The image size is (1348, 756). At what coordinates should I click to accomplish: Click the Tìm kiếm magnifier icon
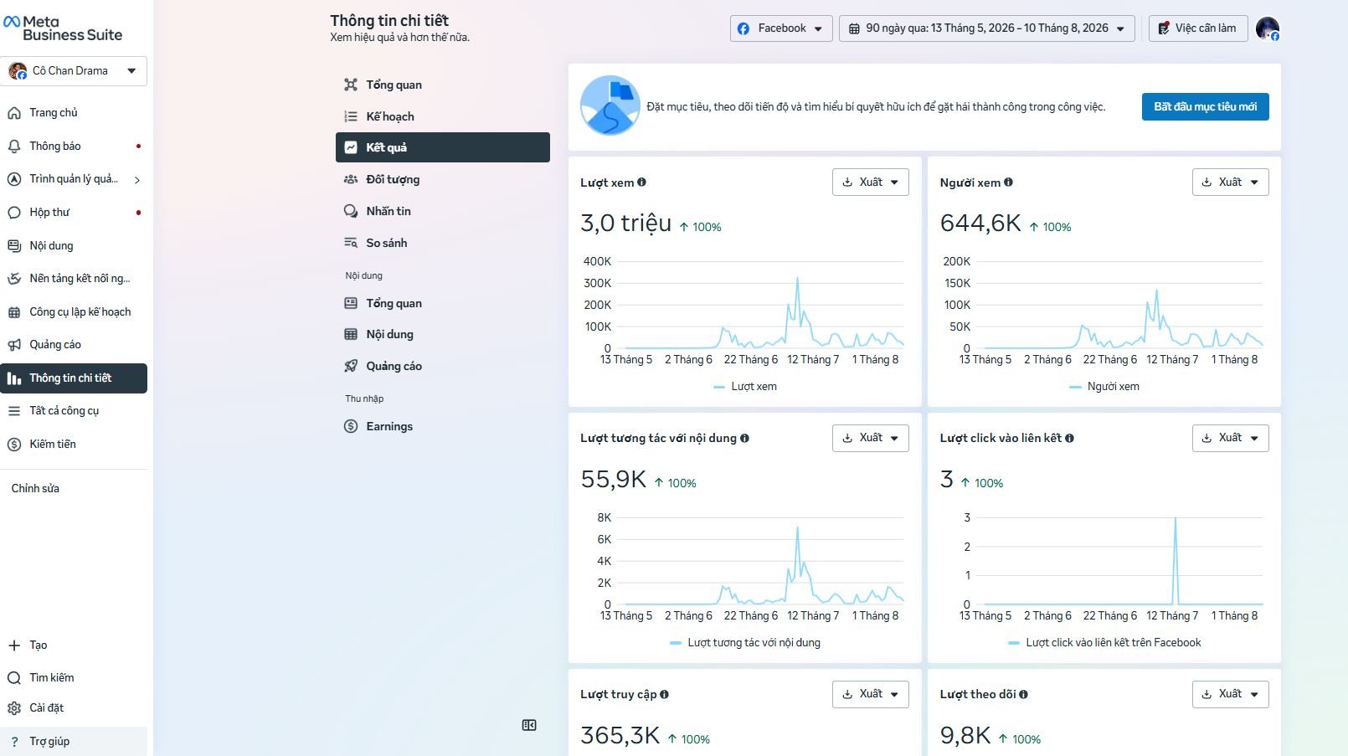(x=14, y=678)
